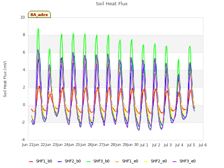
Task: Select the SHF1_b0 legend entry
Action: pos(41,161)
